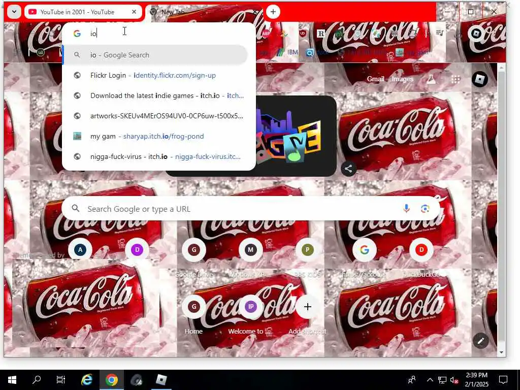Open the Windows Start menu

click(x=12, y=380)
